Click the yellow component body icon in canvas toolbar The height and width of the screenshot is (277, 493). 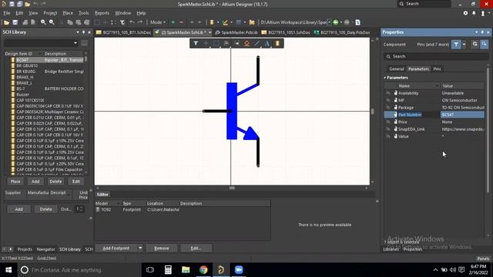(277, 43)
